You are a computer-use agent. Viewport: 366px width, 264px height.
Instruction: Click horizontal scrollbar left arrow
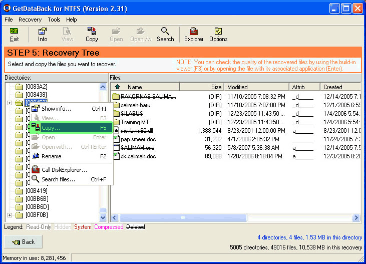coord(114,218)
